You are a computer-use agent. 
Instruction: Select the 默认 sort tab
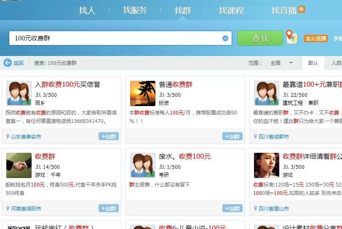[x=313, y=63]
